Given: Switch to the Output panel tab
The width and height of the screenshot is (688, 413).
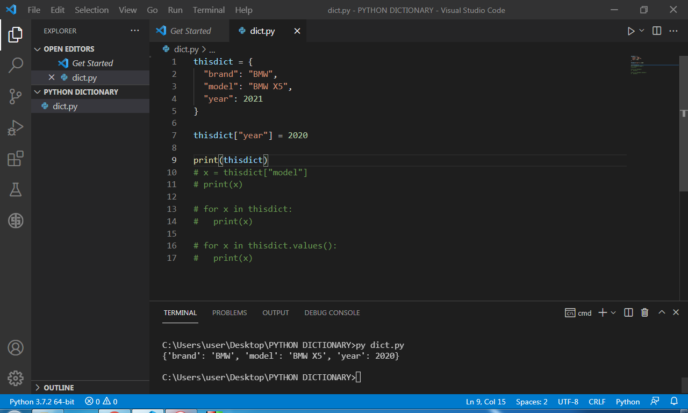Looking at the screenshot, I should coord(276,313).
